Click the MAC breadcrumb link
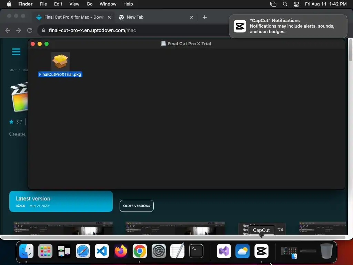 click(x=12, y=70)
